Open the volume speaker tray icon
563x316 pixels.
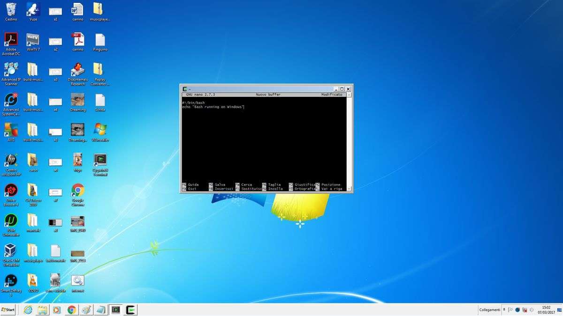coord(531,310)
